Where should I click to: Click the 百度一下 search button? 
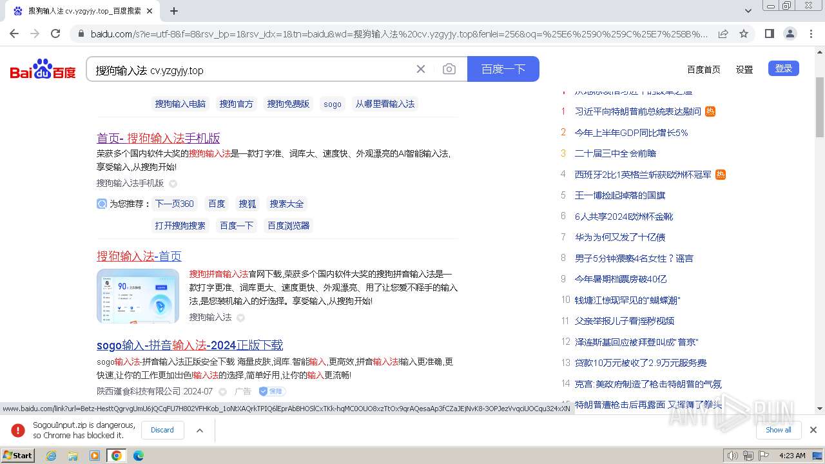[x=503, y=69]
